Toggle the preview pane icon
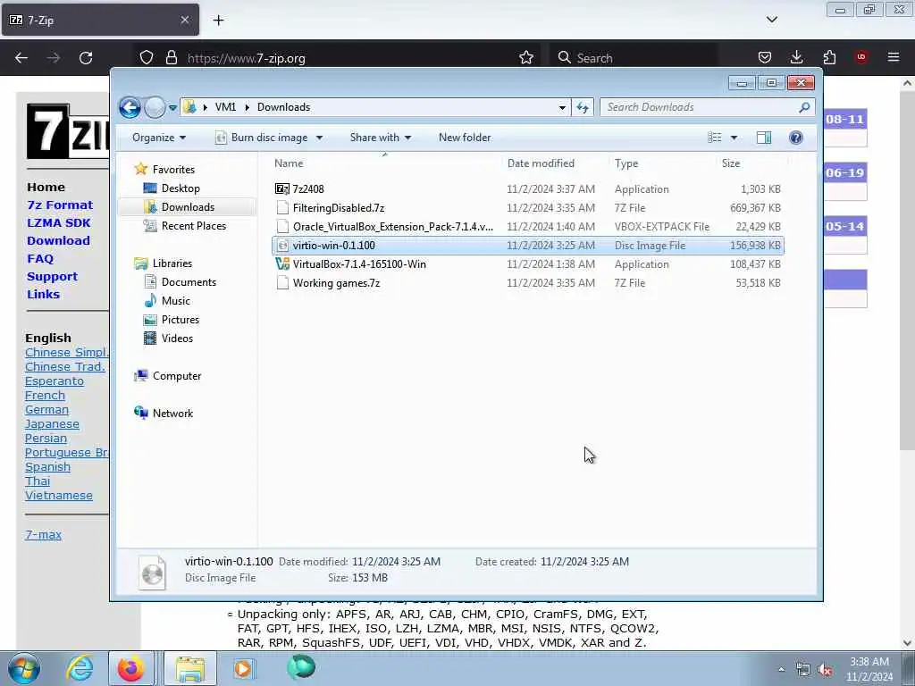This screenshot has height=686, width=915. pos(764,138)
